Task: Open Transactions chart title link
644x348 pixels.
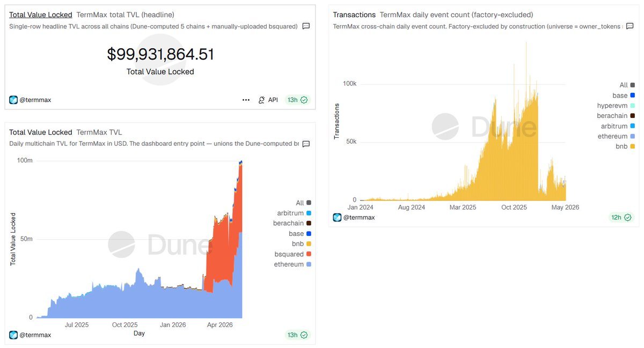Action: click(x=354, y=15)
